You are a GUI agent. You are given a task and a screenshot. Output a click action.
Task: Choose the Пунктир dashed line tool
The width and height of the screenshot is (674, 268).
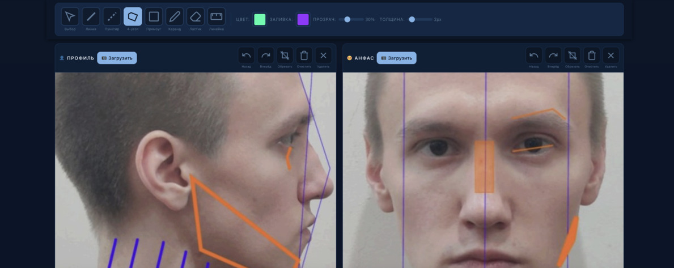coord(112,16)
